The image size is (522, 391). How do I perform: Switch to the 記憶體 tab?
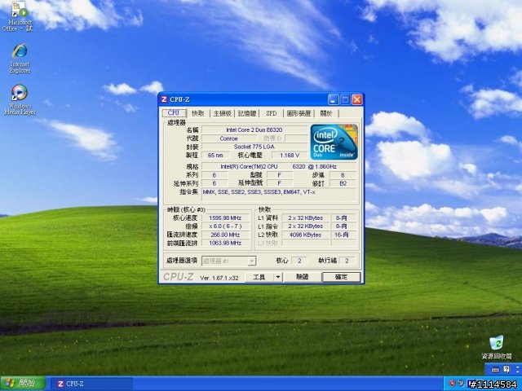tap(247, 113)
